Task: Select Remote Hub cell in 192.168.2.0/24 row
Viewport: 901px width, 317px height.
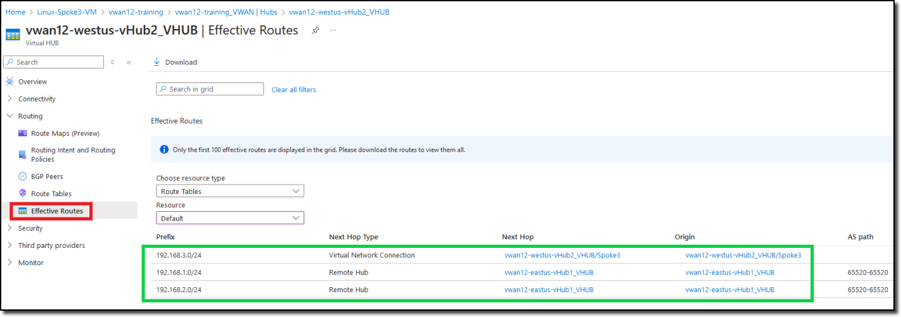Action: pos(348,290)
